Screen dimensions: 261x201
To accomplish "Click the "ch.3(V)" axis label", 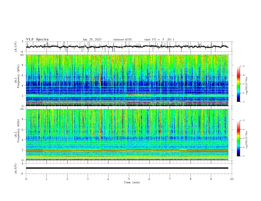I will click(16, 168).
